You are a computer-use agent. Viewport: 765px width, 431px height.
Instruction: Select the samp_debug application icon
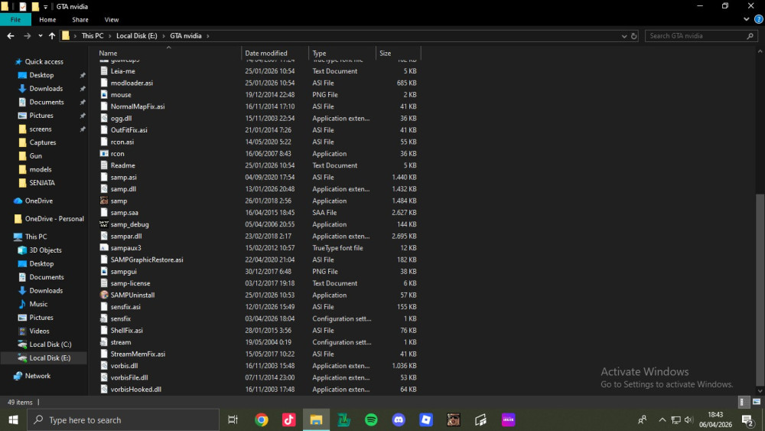click(x=104, y=224)
